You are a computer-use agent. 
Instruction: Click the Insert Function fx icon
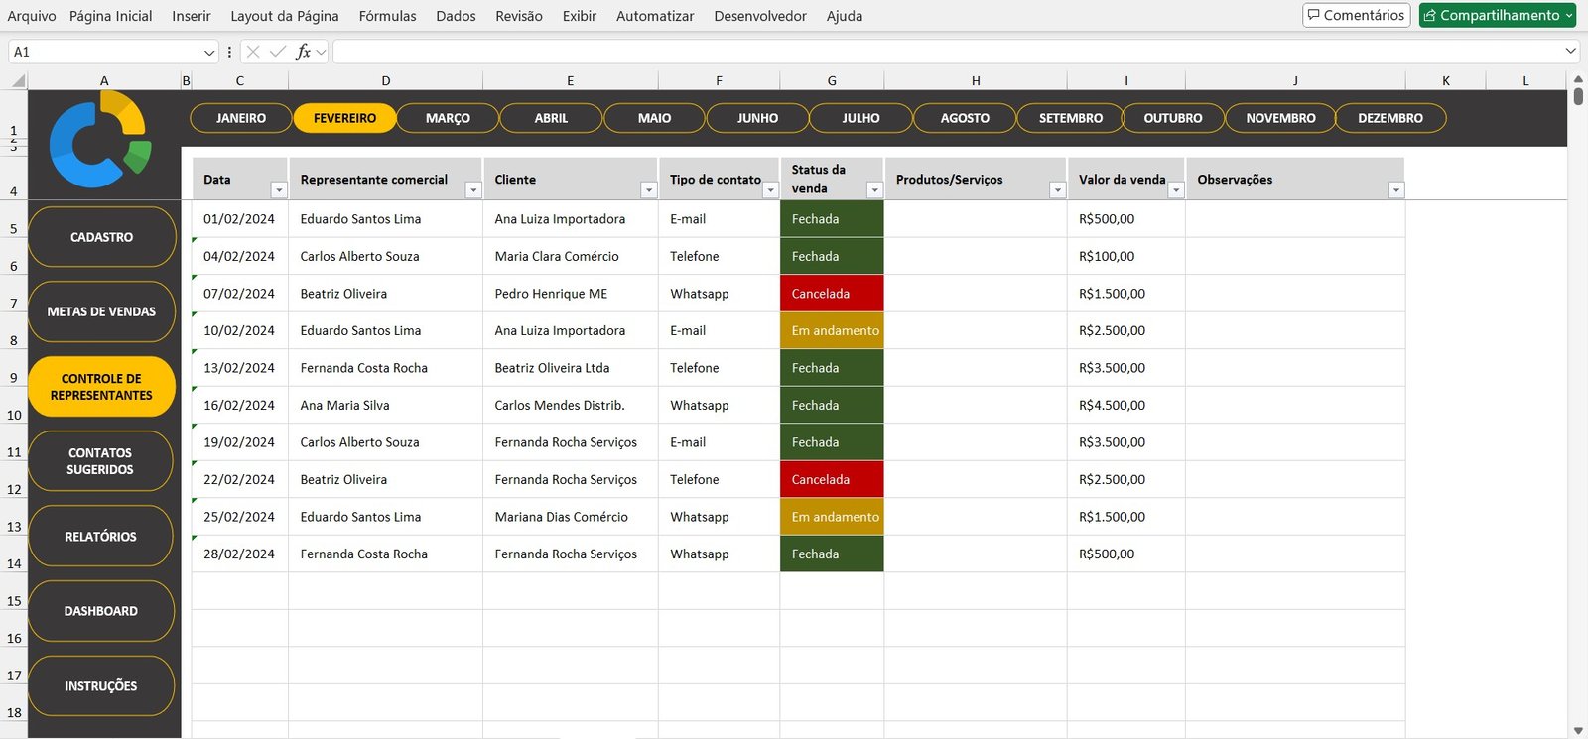click(x=303, y=52)
